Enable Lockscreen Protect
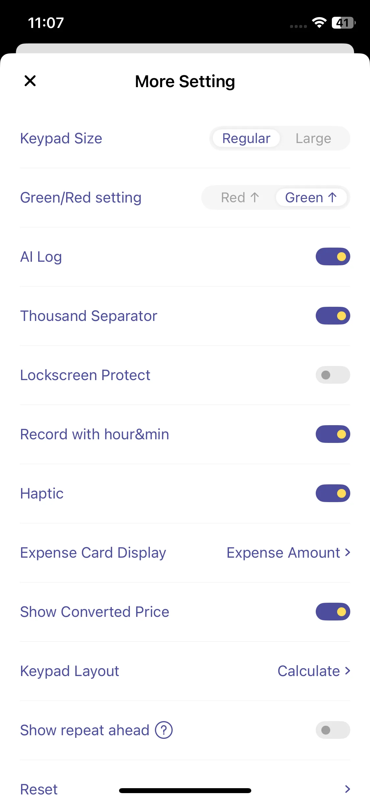The height and width of the screenshot is (801, 370). [333, 375]
